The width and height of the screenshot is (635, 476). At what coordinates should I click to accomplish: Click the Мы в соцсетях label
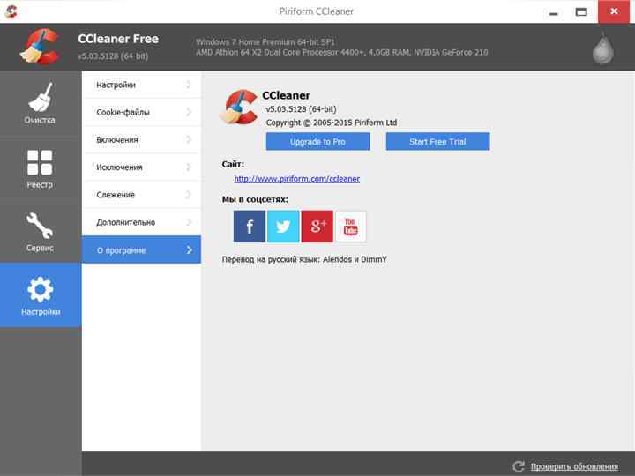click(255, 199)
